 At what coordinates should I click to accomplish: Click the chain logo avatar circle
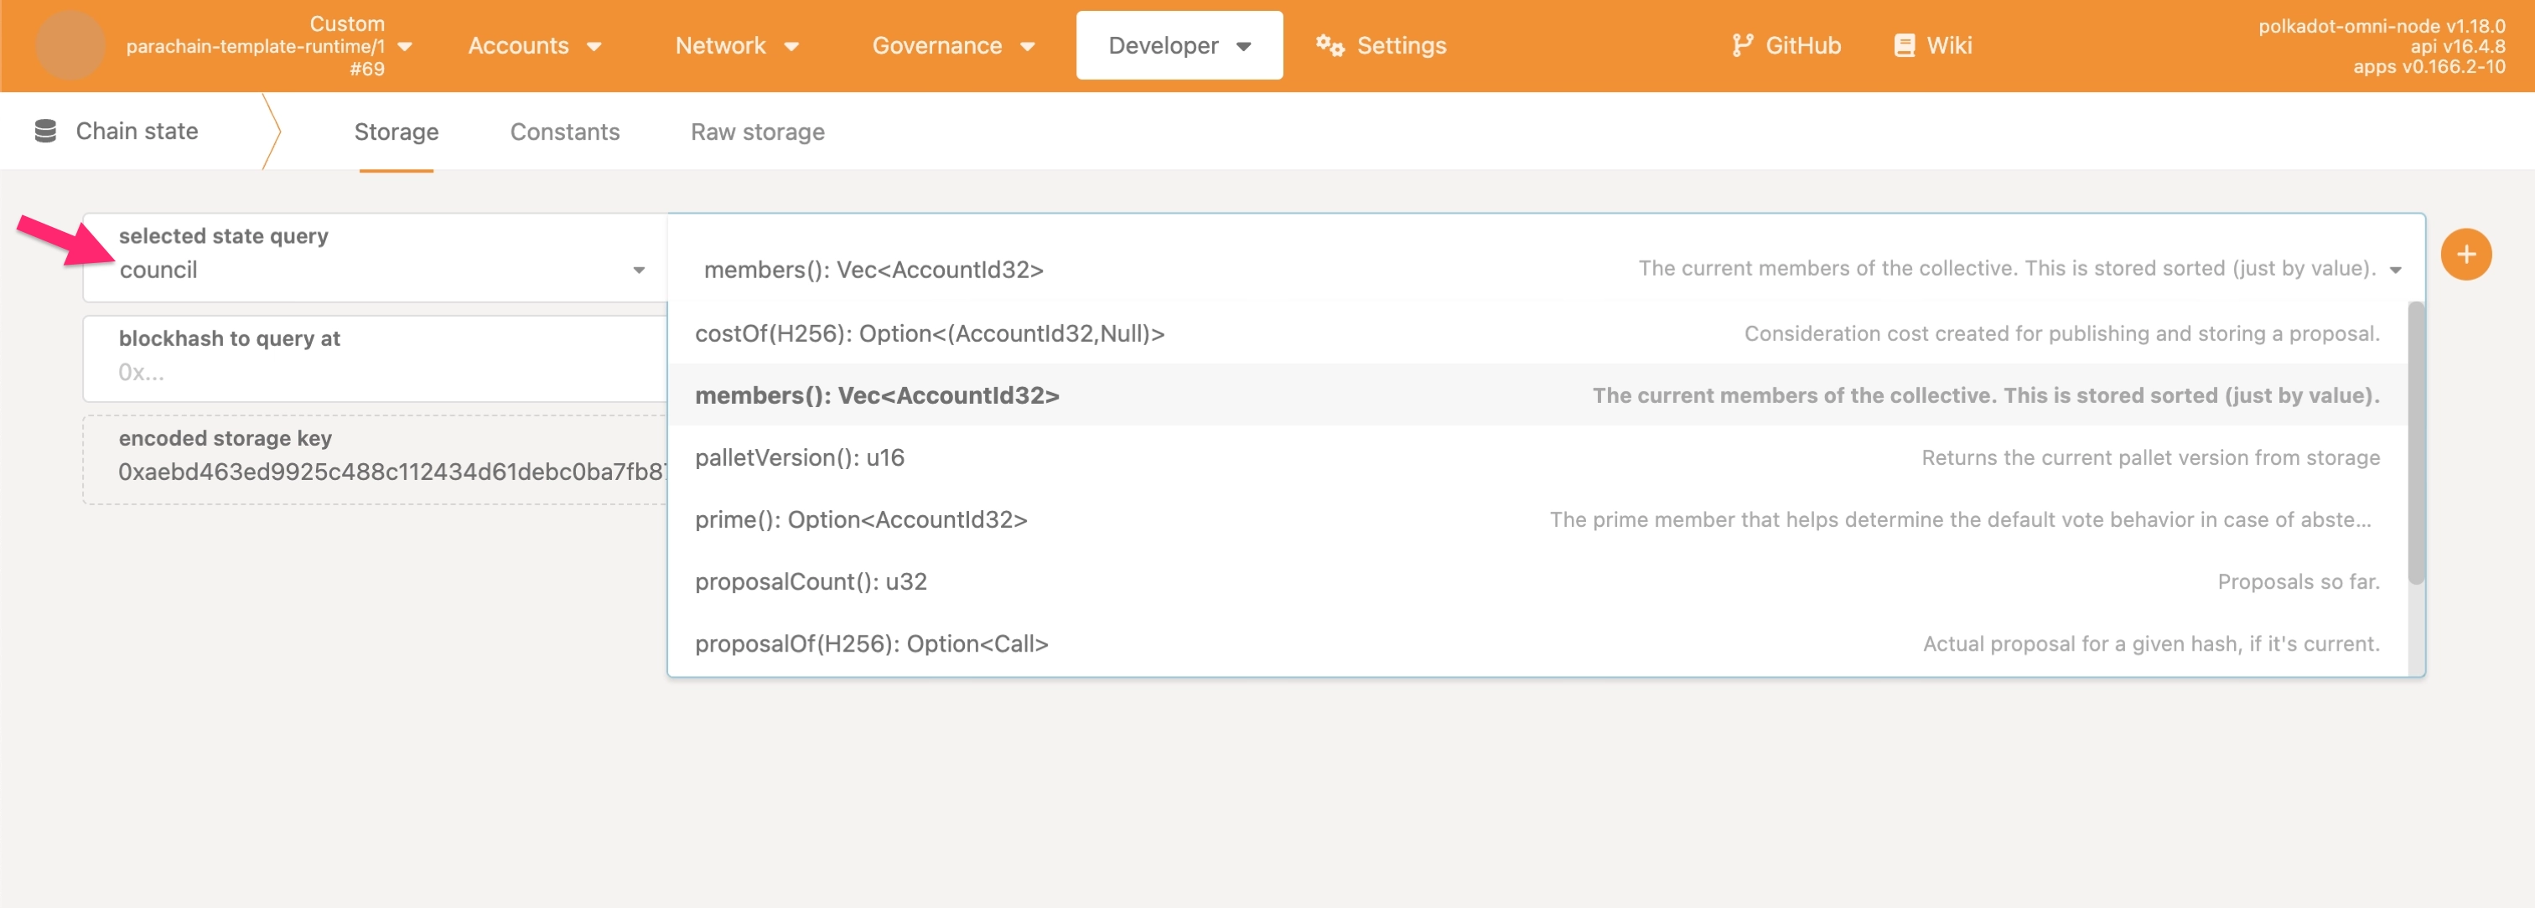pos(70,45)
